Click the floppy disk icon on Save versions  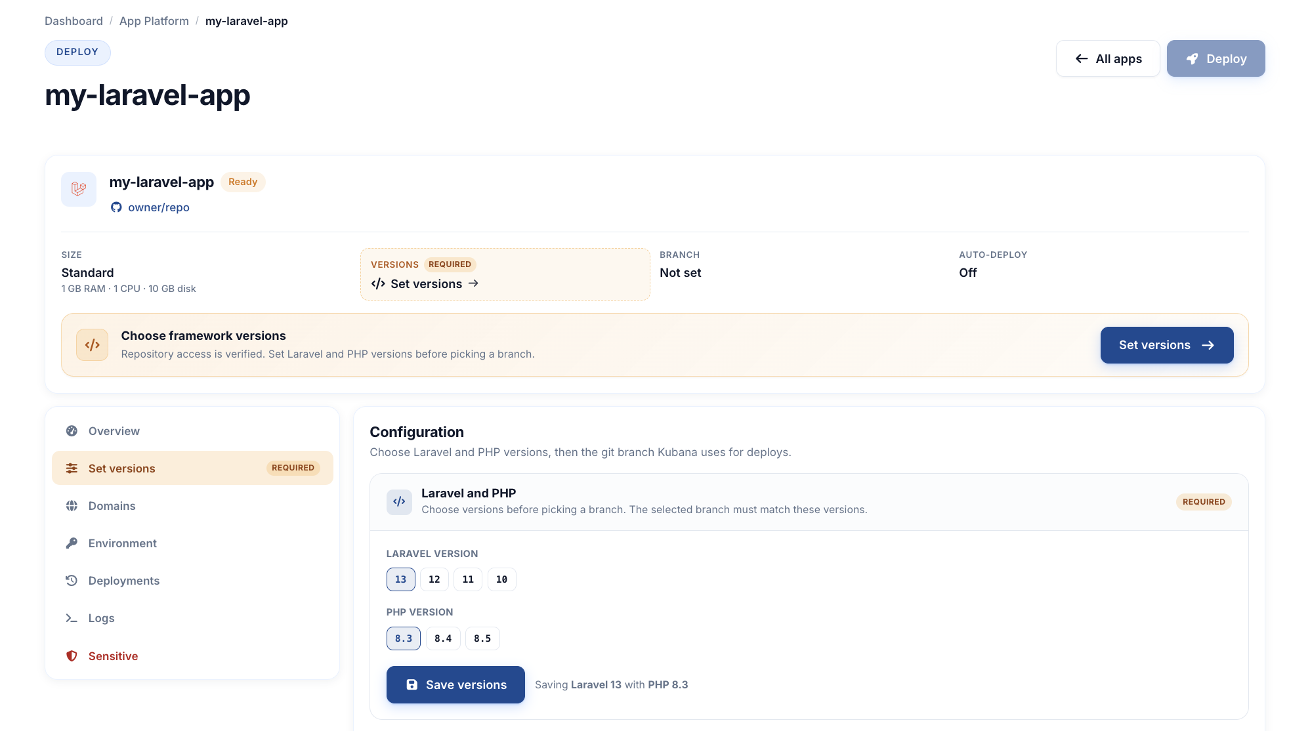coord(412,685)
